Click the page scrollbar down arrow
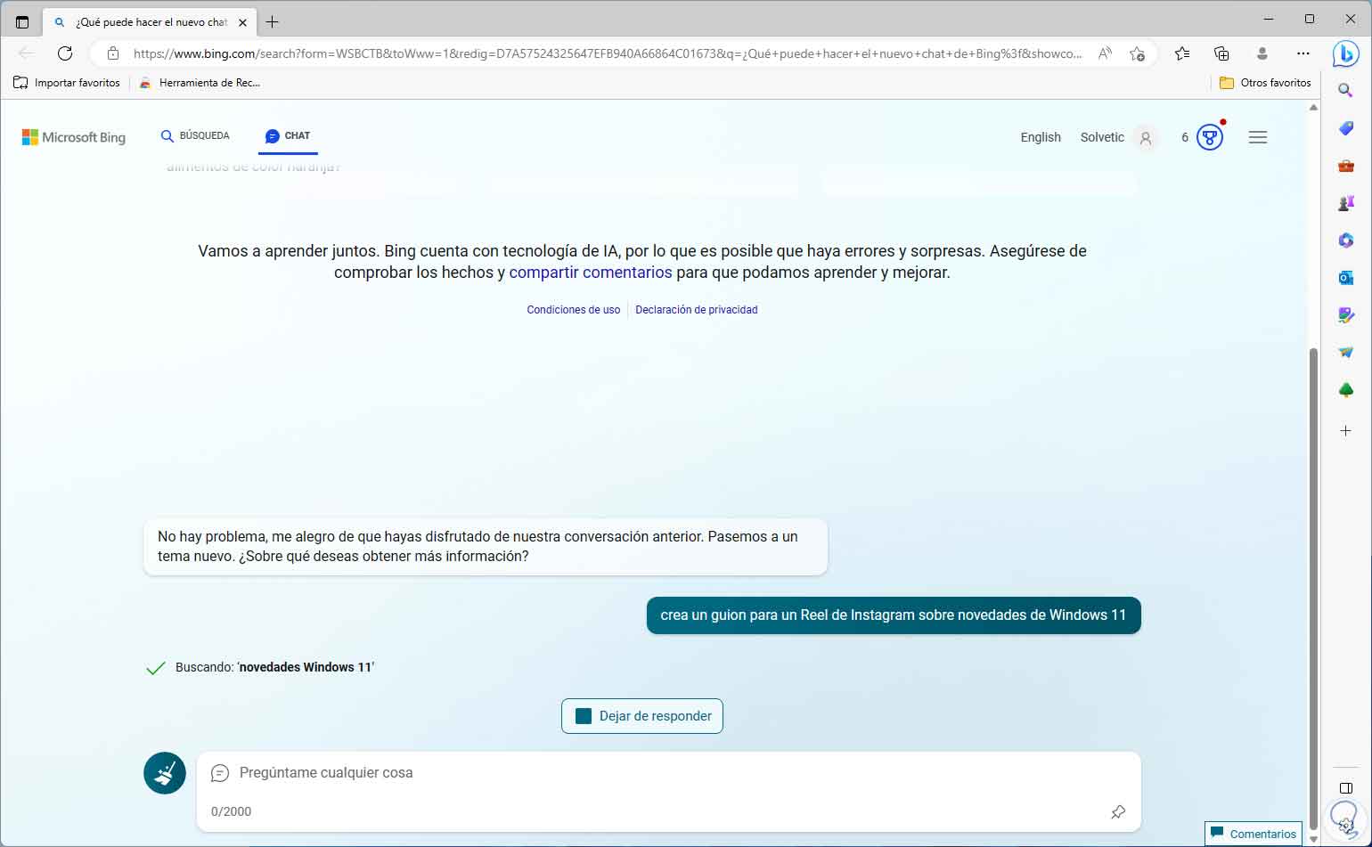 [x=1313, y=839]
